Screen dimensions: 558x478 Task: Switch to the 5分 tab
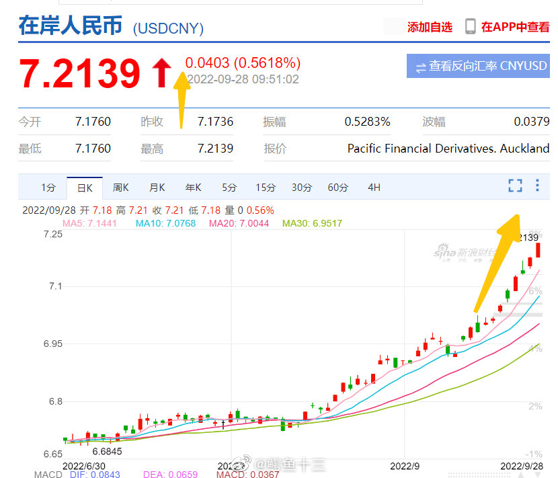pos(229,187)
